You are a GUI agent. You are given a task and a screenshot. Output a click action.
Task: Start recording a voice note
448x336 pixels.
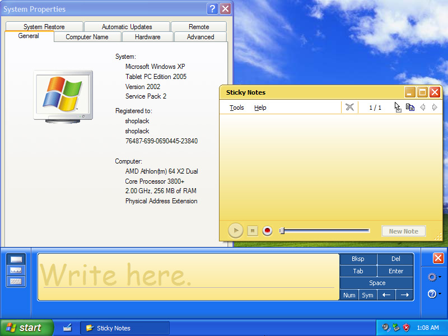click(268, 231)
